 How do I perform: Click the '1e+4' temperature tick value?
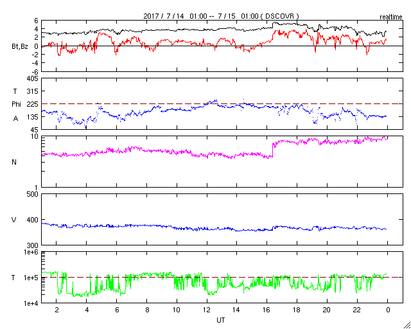click(x=30, y=303)
